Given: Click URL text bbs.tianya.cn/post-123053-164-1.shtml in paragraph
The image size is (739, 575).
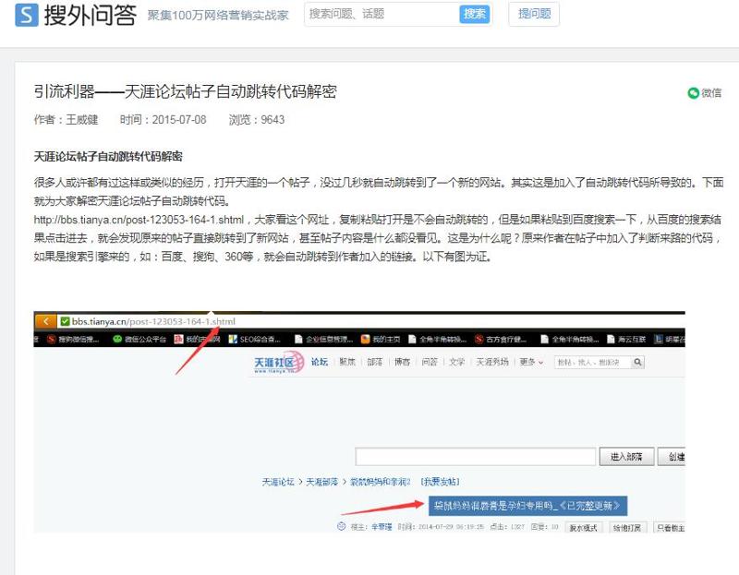Looking at the screenshot, I should click(139, 220).
